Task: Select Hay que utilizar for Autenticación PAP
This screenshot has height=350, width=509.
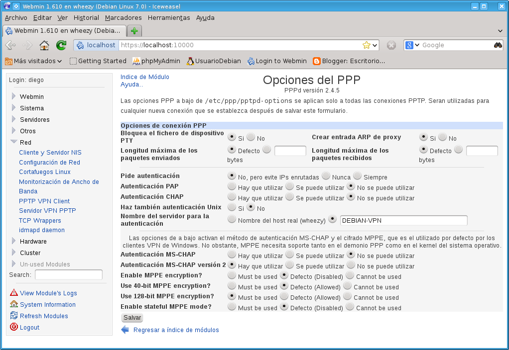Action: point(232,186)
